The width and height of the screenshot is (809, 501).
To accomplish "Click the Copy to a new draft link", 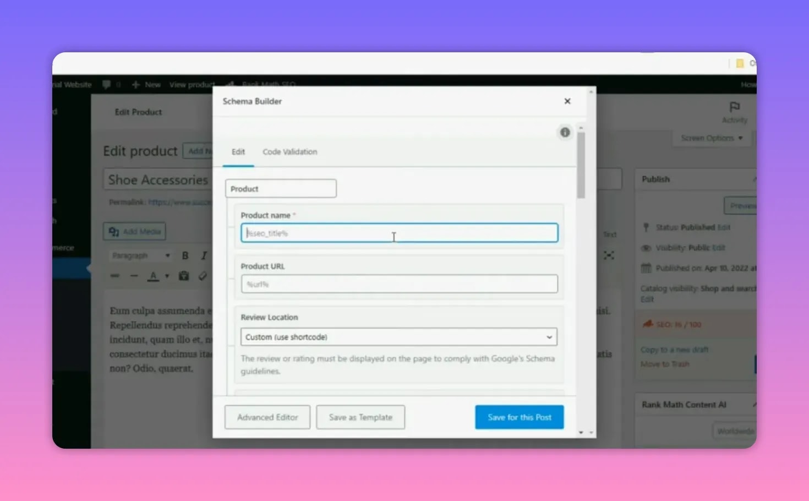I will (x=674, y=349).
